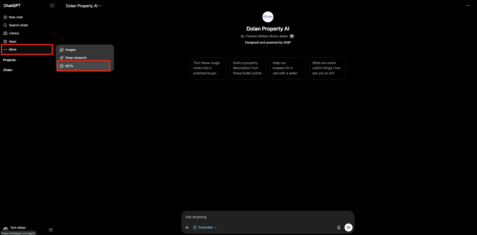Click the plus icon to add attachments
The image size is (477, 235).
click(187, 227)
